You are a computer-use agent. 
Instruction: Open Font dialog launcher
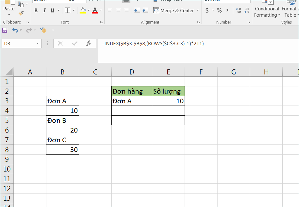(101, 22)
